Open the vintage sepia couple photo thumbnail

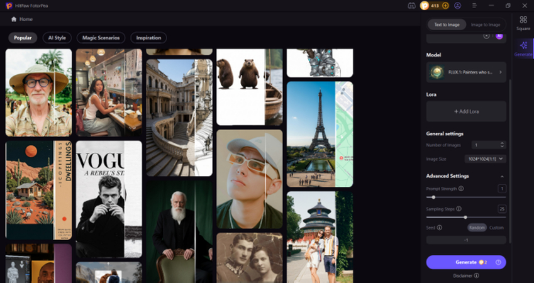(250, 258)
